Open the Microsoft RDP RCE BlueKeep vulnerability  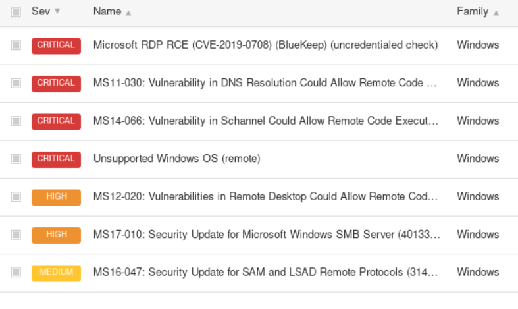point(265,45)
